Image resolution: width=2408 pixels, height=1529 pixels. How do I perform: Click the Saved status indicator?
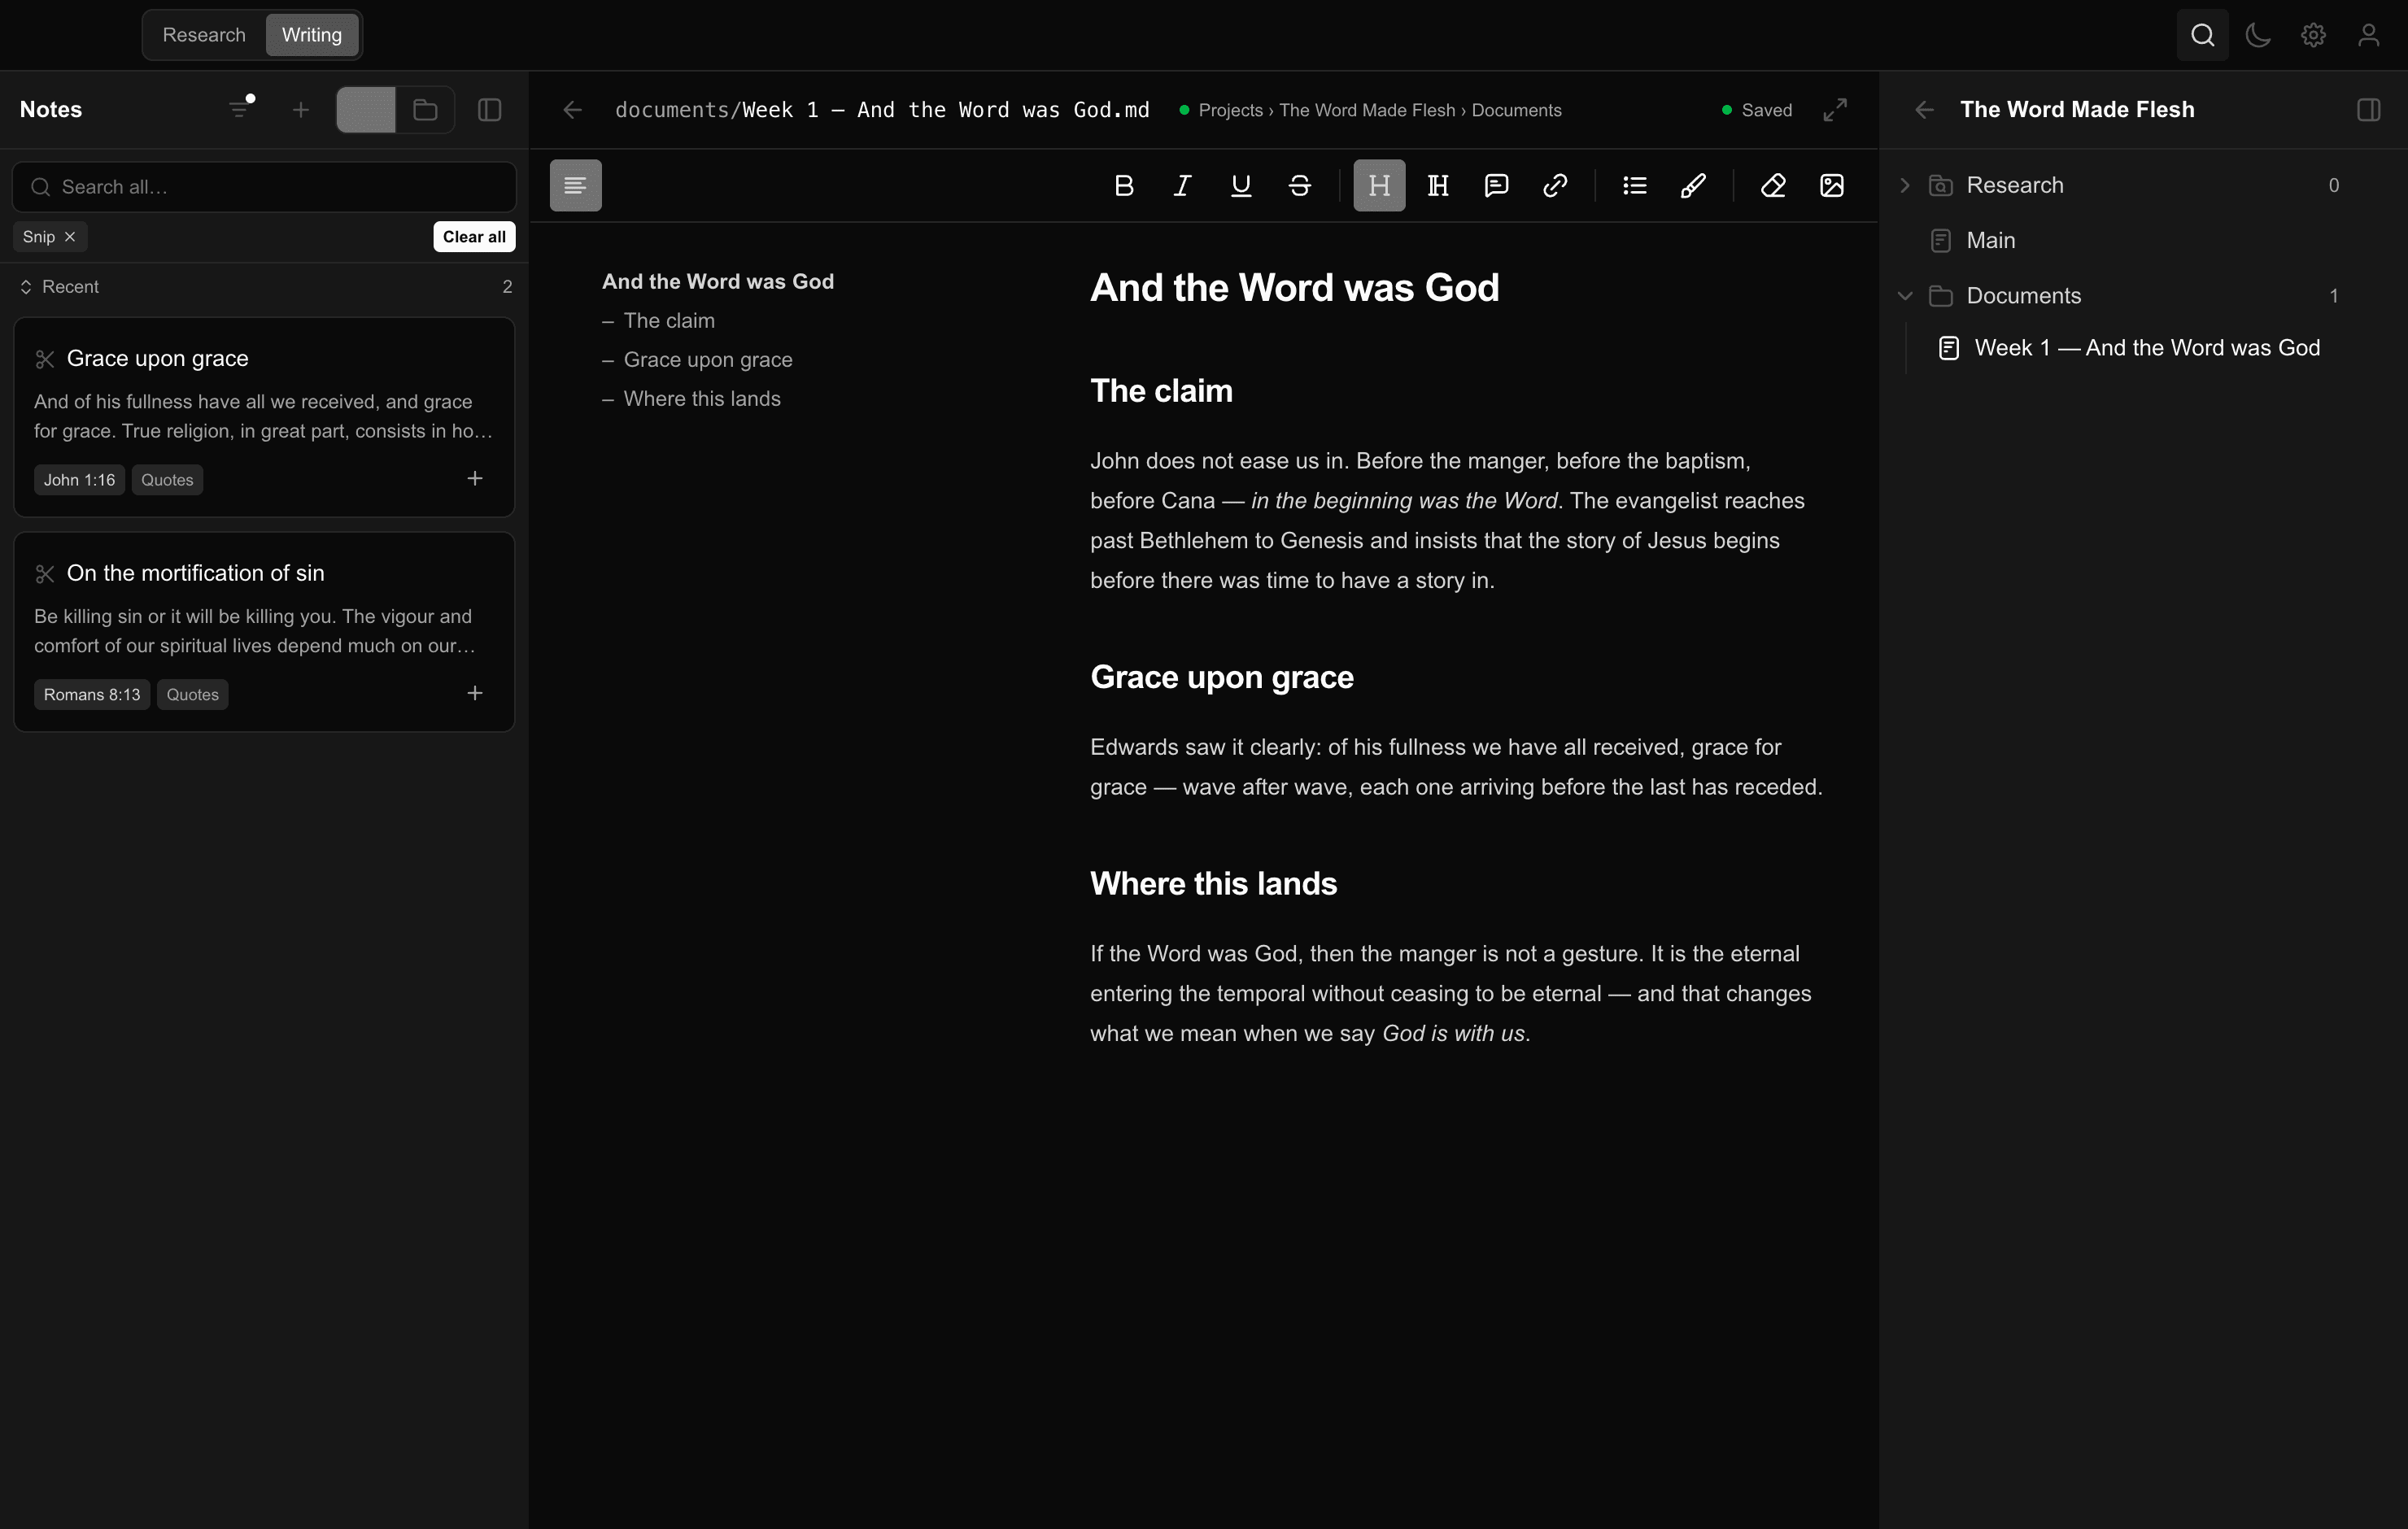(1757, 110)
